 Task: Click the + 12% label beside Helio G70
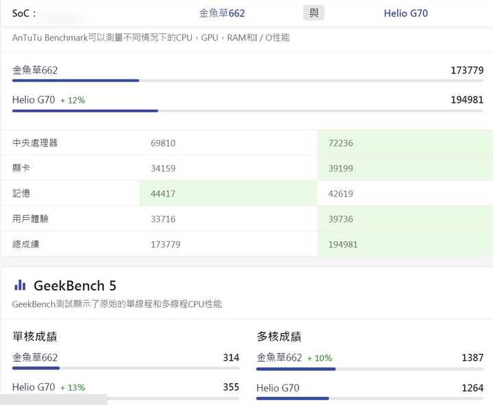click(x=73, y=100)
